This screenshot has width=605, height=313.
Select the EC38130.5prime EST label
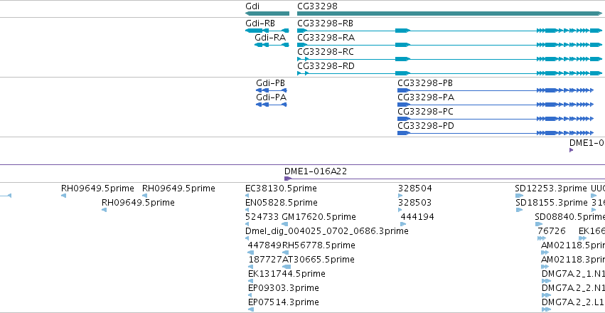coord(281,189)
